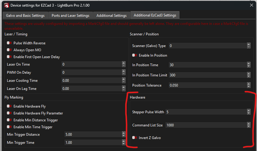Click the Laser On Time spinner arrows
Screen dimensions: 257x151
click(x=124, y=64)
